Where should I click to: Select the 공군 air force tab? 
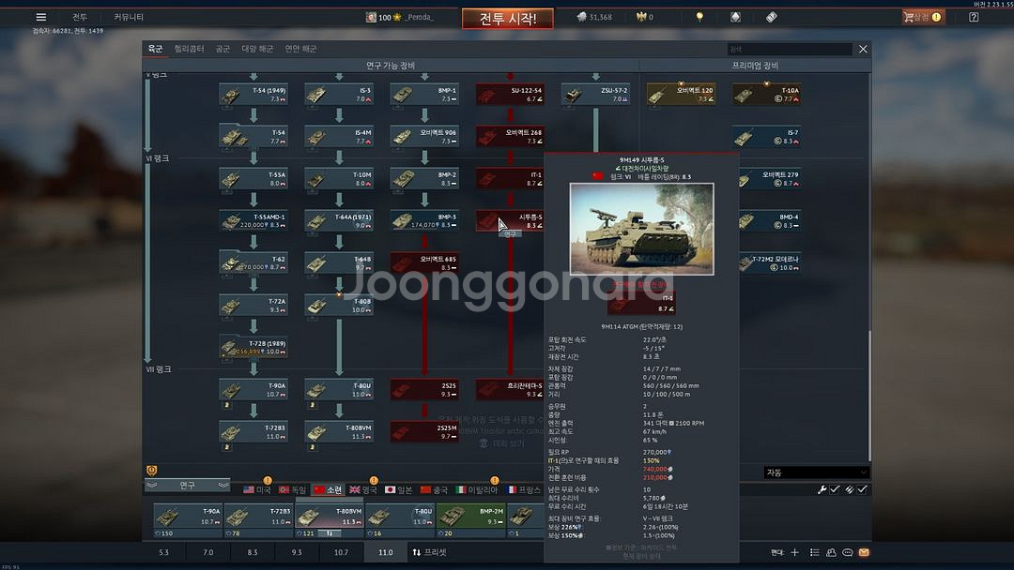pyautogui.click(x=223, y=49)
